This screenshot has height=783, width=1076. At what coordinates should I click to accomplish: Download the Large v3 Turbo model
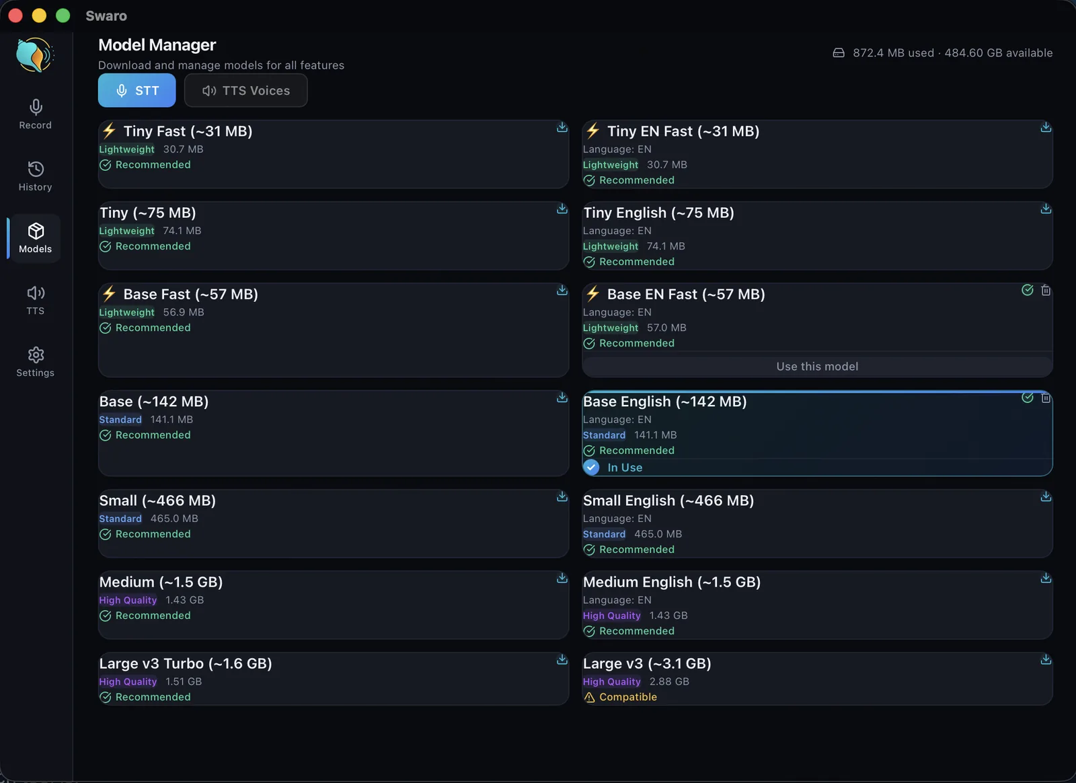562,659
